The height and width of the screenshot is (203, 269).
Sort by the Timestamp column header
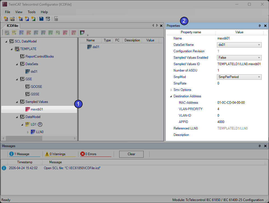tap(25, 162)
